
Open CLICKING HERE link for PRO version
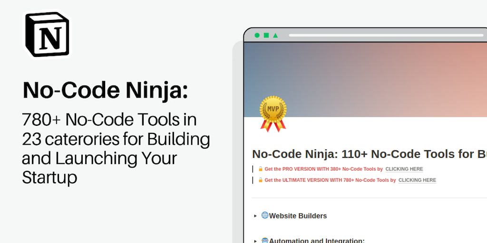[x=404, y=169]
